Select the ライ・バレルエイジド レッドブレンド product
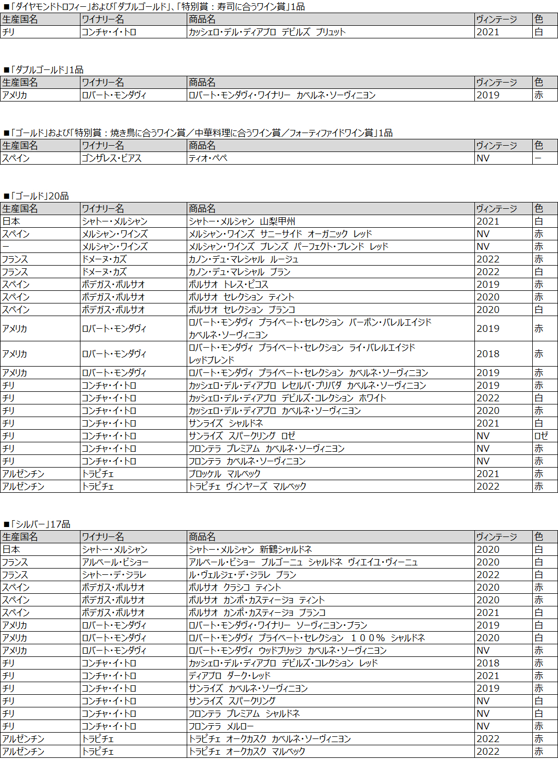Viewport: 558px width, 760px height. 302,354
